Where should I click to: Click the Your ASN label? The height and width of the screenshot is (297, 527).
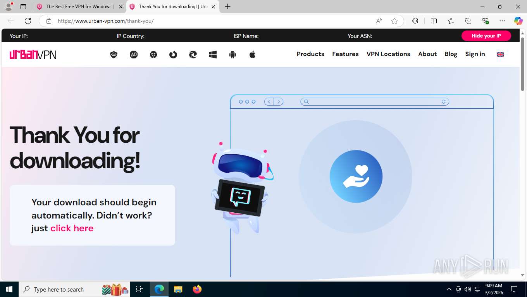pyautogui.click(x=360, y=36)
